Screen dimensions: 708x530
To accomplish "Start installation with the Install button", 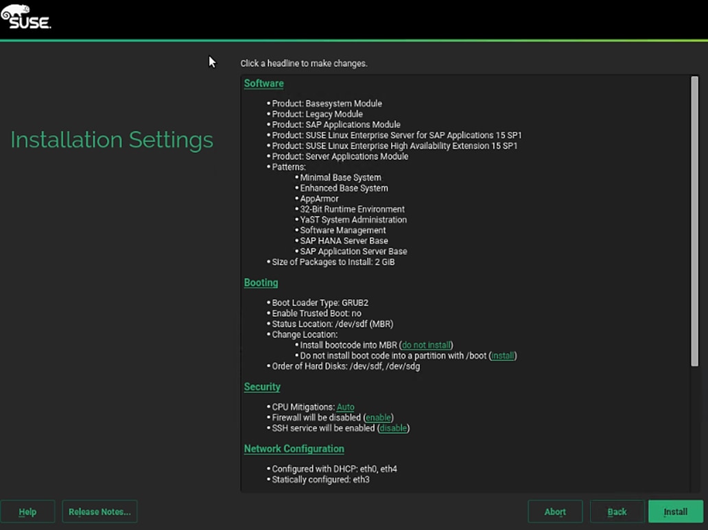I will [x=676, y=511].
